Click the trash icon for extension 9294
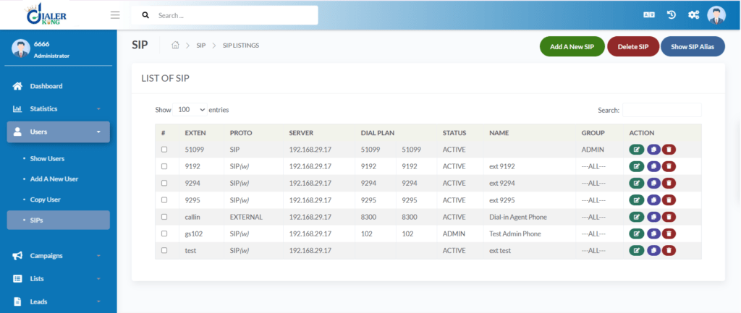The width and height of the screenshot is (741, 313). [669, 183]
